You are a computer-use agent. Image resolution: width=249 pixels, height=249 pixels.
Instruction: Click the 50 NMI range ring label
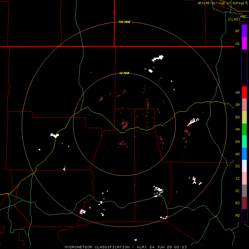tap(124, 73)
